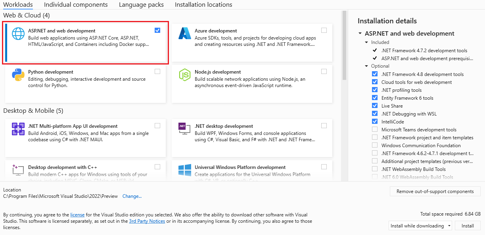Check the Azure development workload box
Image resolution: width=485 pixels, height=235 pixels.
[x=324, y=30]
